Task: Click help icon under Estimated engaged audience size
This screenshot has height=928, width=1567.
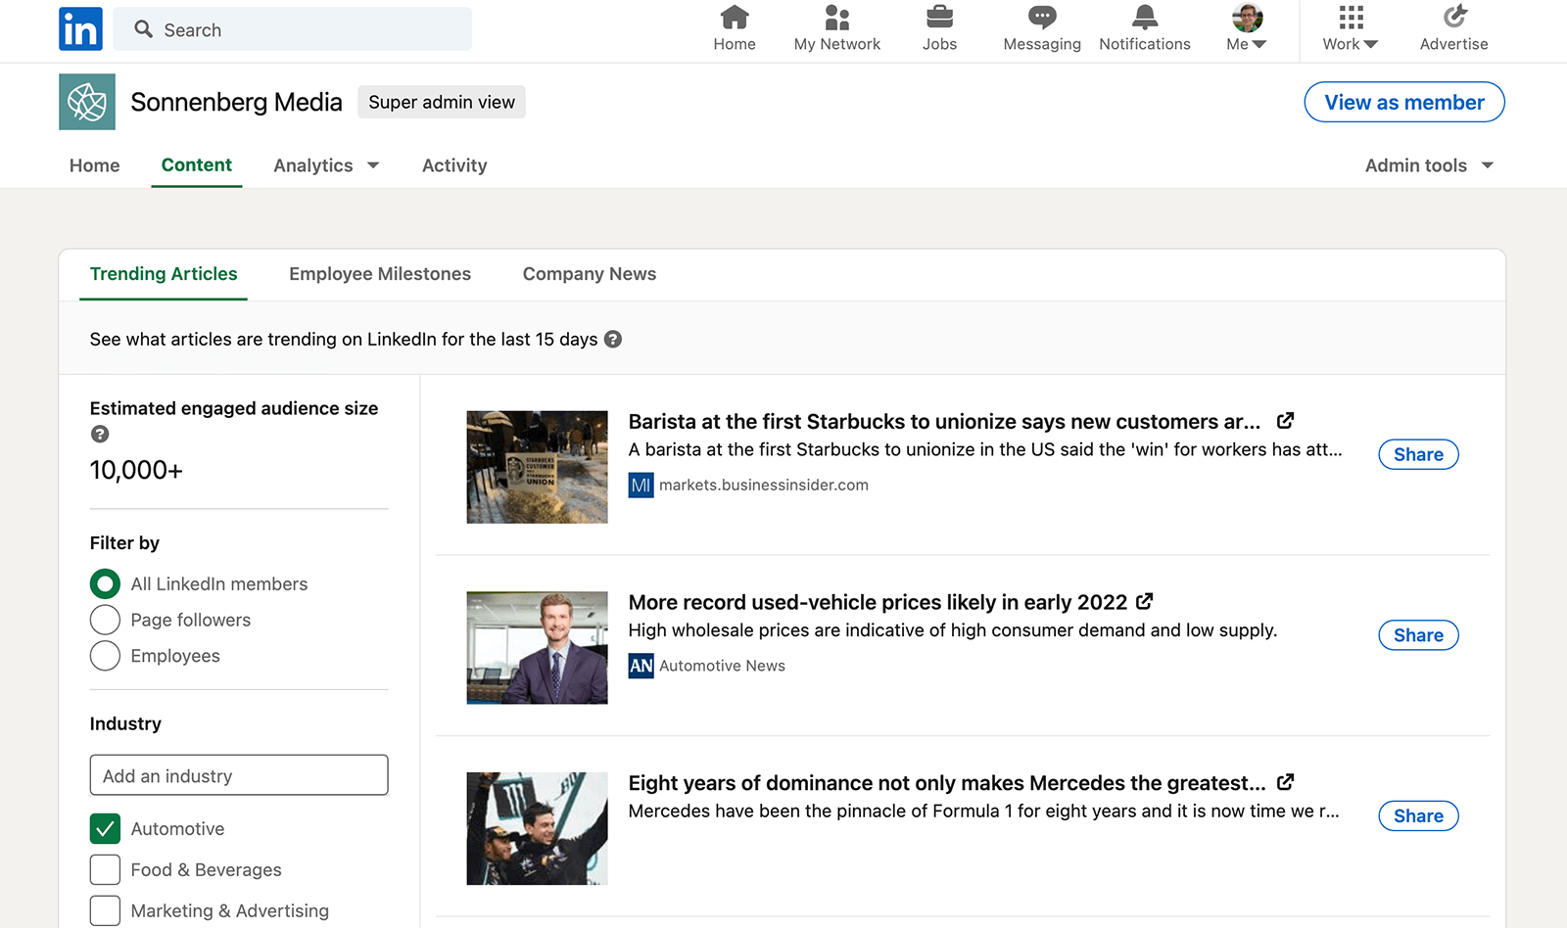Action: click(x=100, y=434)
